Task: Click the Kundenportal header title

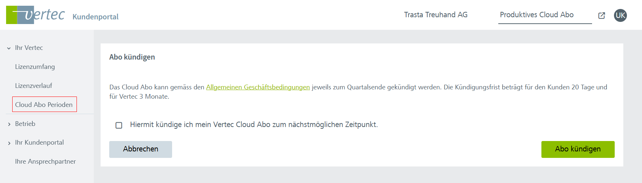Action: [x=95, y=17]
